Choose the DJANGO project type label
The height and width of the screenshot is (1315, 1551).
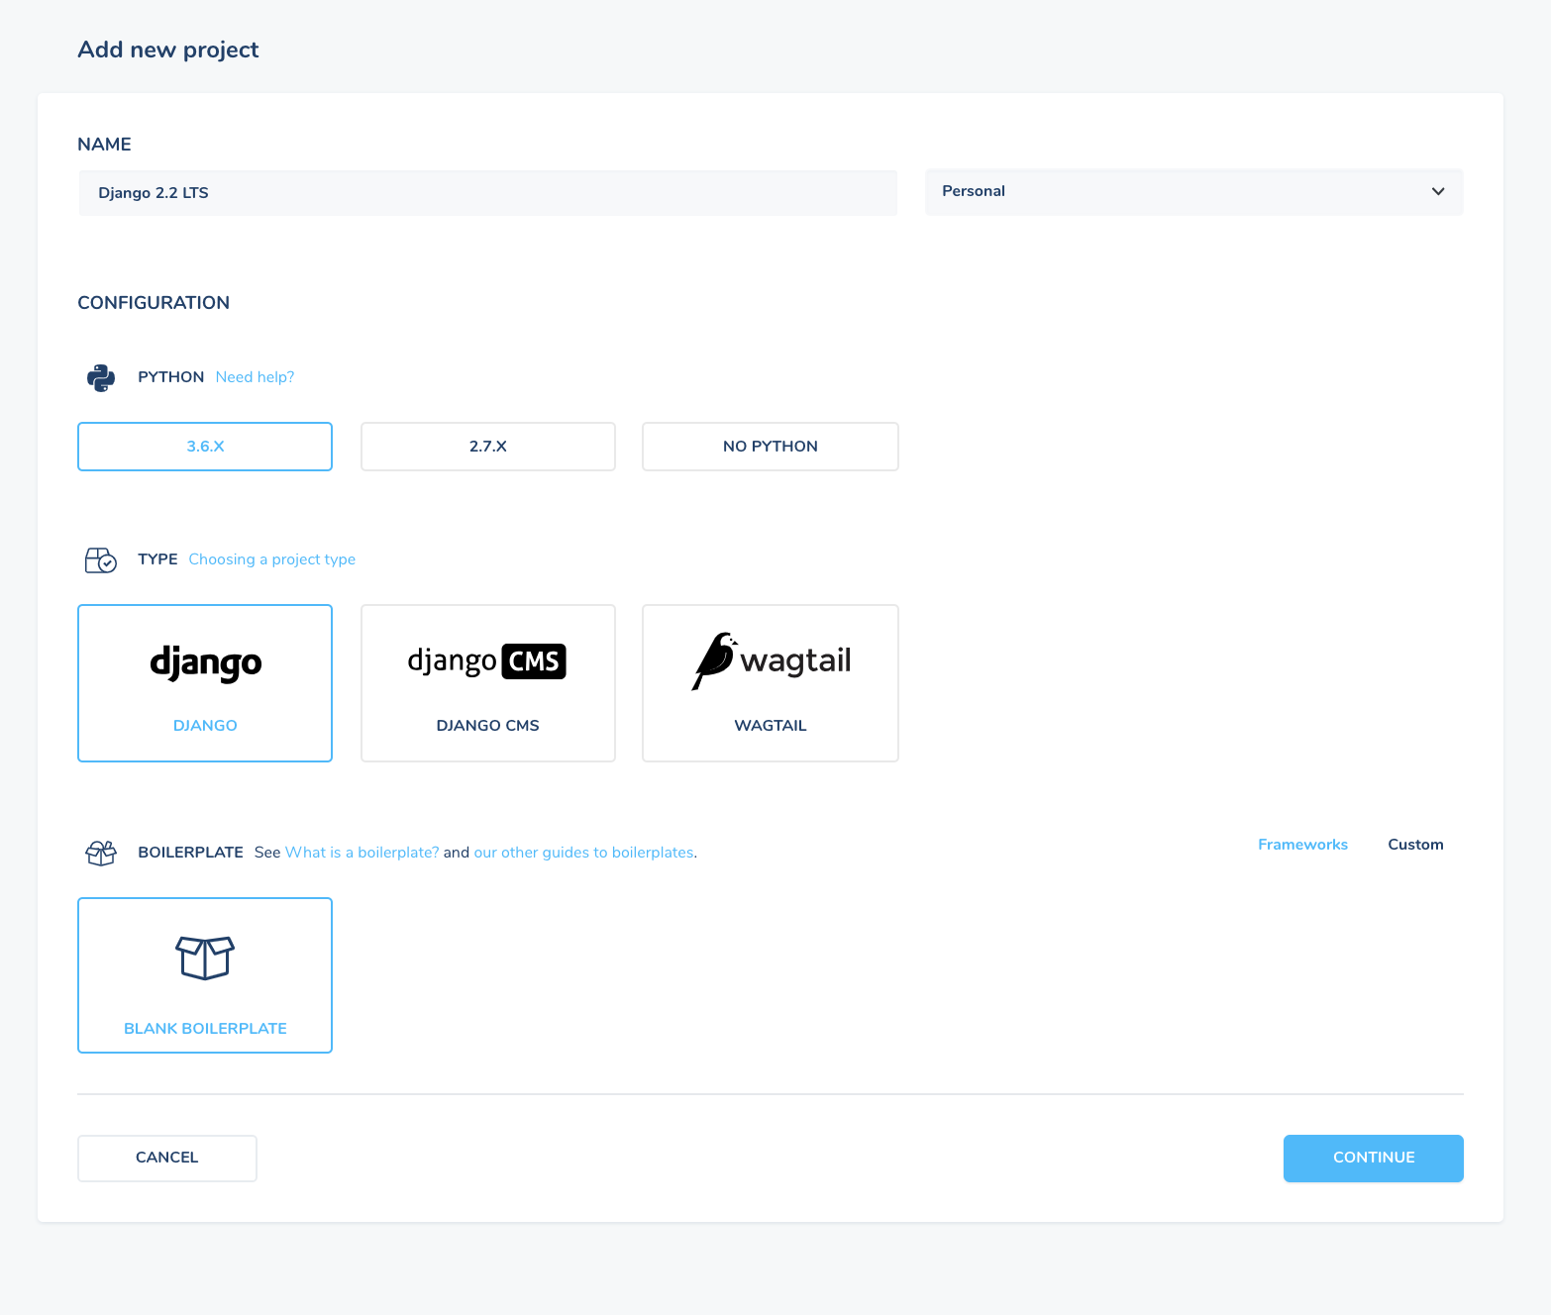click(x=205, y=726)
